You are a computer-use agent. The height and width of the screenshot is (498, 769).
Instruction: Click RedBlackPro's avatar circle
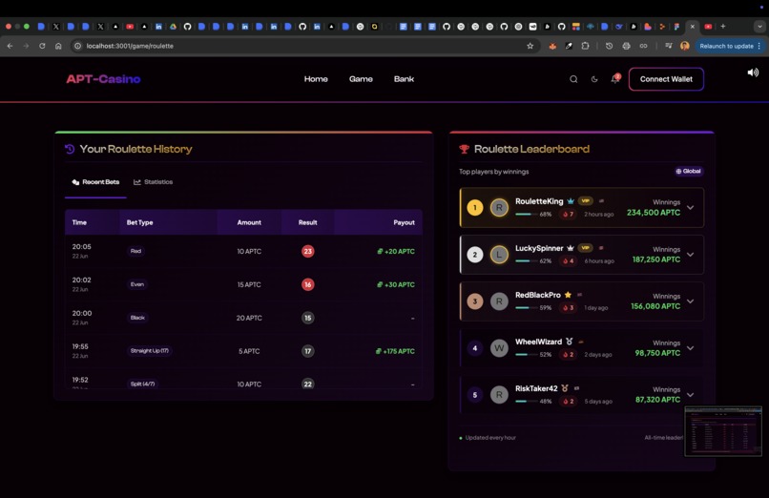pos(499,301)
